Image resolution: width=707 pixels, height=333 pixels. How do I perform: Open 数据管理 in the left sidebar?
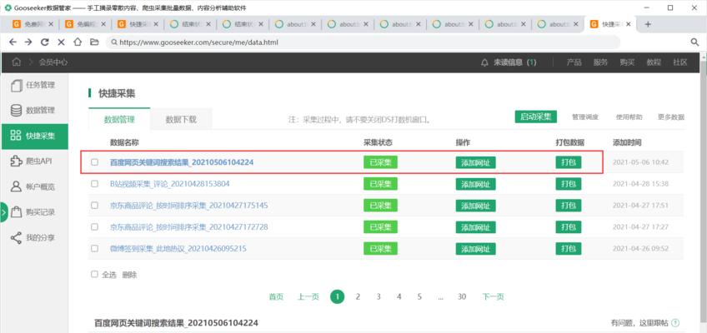(35, 111)
